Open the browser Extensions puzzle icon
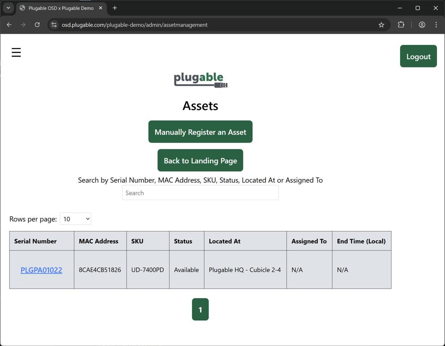445x346 pixels. point(401,25)
